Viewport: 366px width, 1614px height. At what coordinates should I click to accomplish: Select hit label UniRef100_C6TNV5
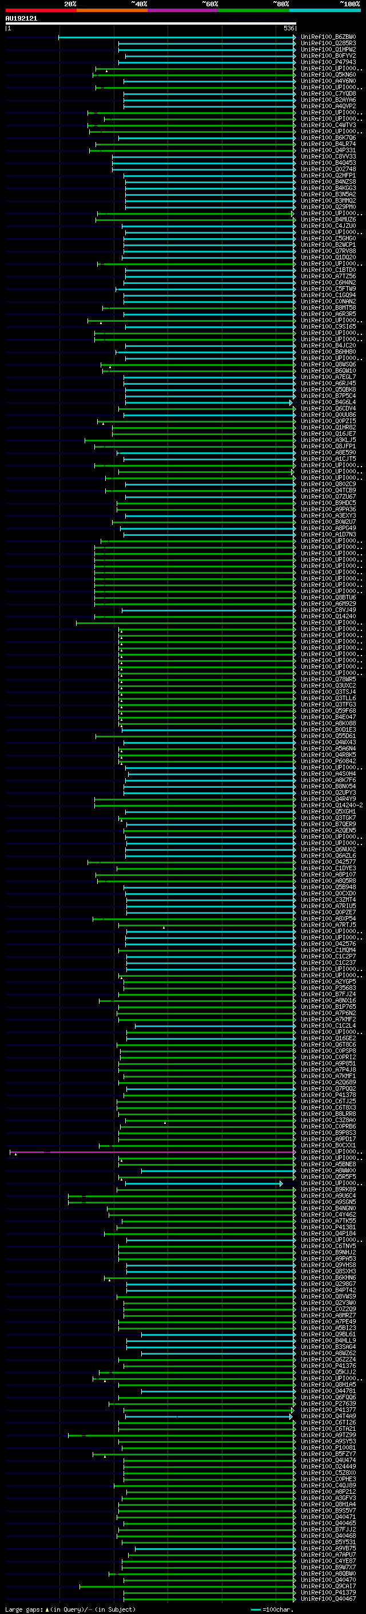click(328, 1246)
